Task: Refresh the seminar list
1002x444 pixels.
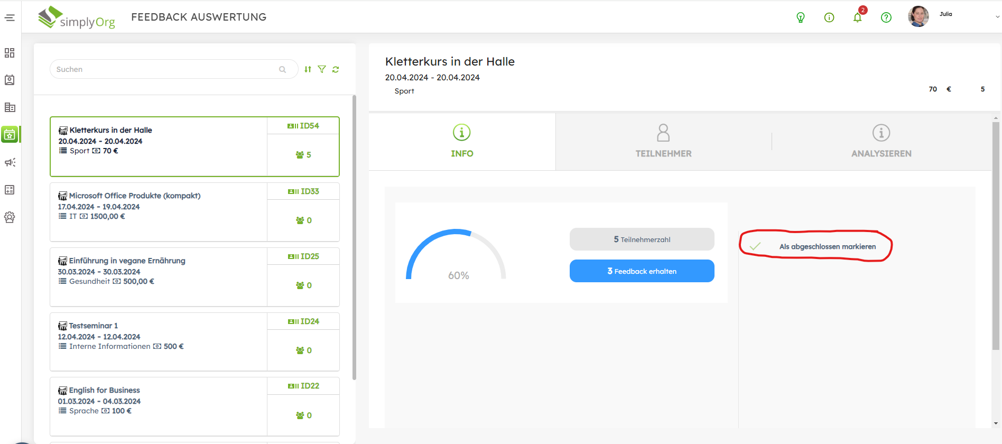Action: [x=336, y=69]
